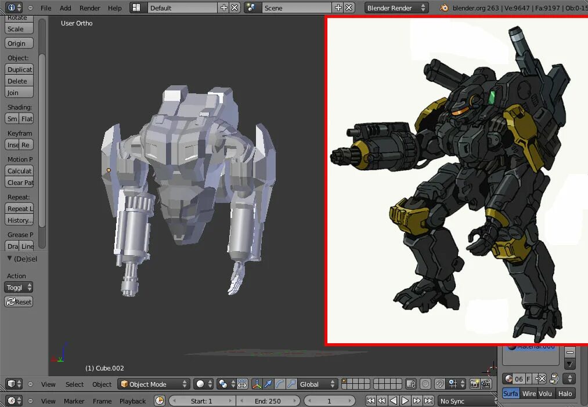
Task: Select the Viewport Shading sphere icon
Action: click(200, 383)
